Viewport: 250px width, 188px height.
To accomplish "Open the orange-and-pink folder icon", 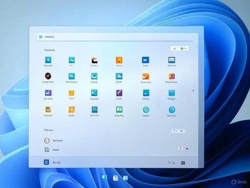I will click(172, 76).
